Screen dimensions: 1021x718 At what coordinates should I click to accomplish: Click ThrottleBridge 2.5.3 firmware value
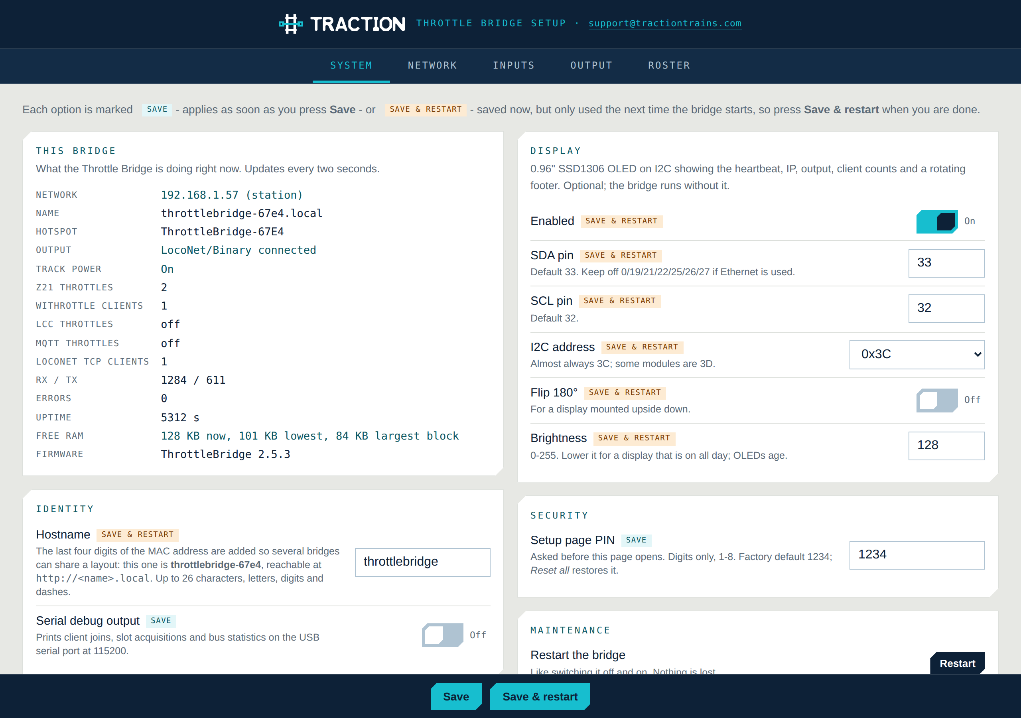(225, 454)
